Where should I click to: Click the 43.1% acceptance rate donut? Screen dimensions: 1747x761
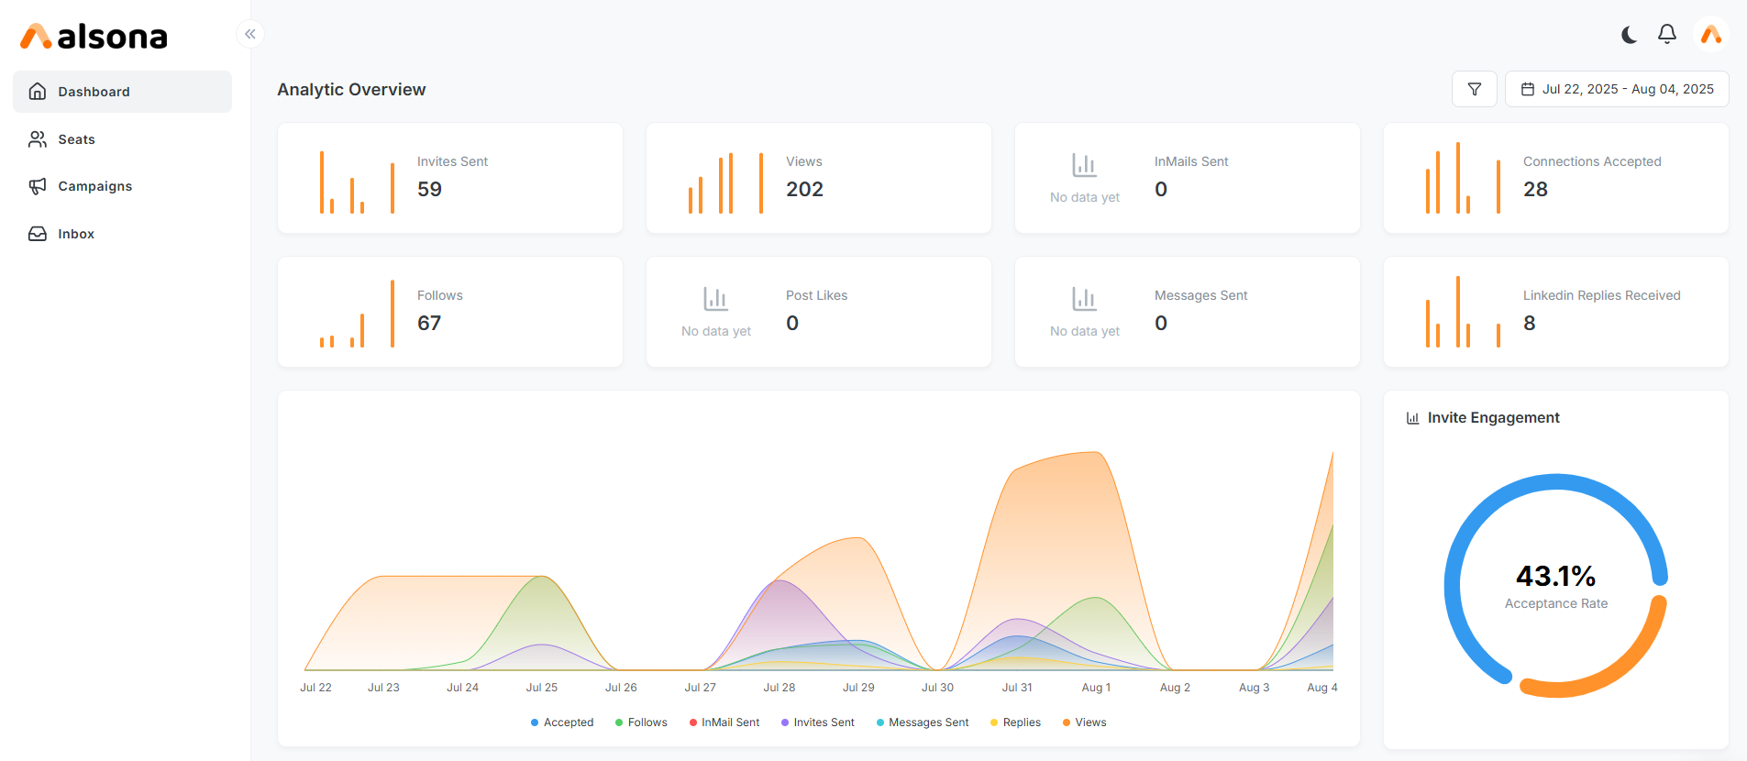click(x=1556, y=586)
